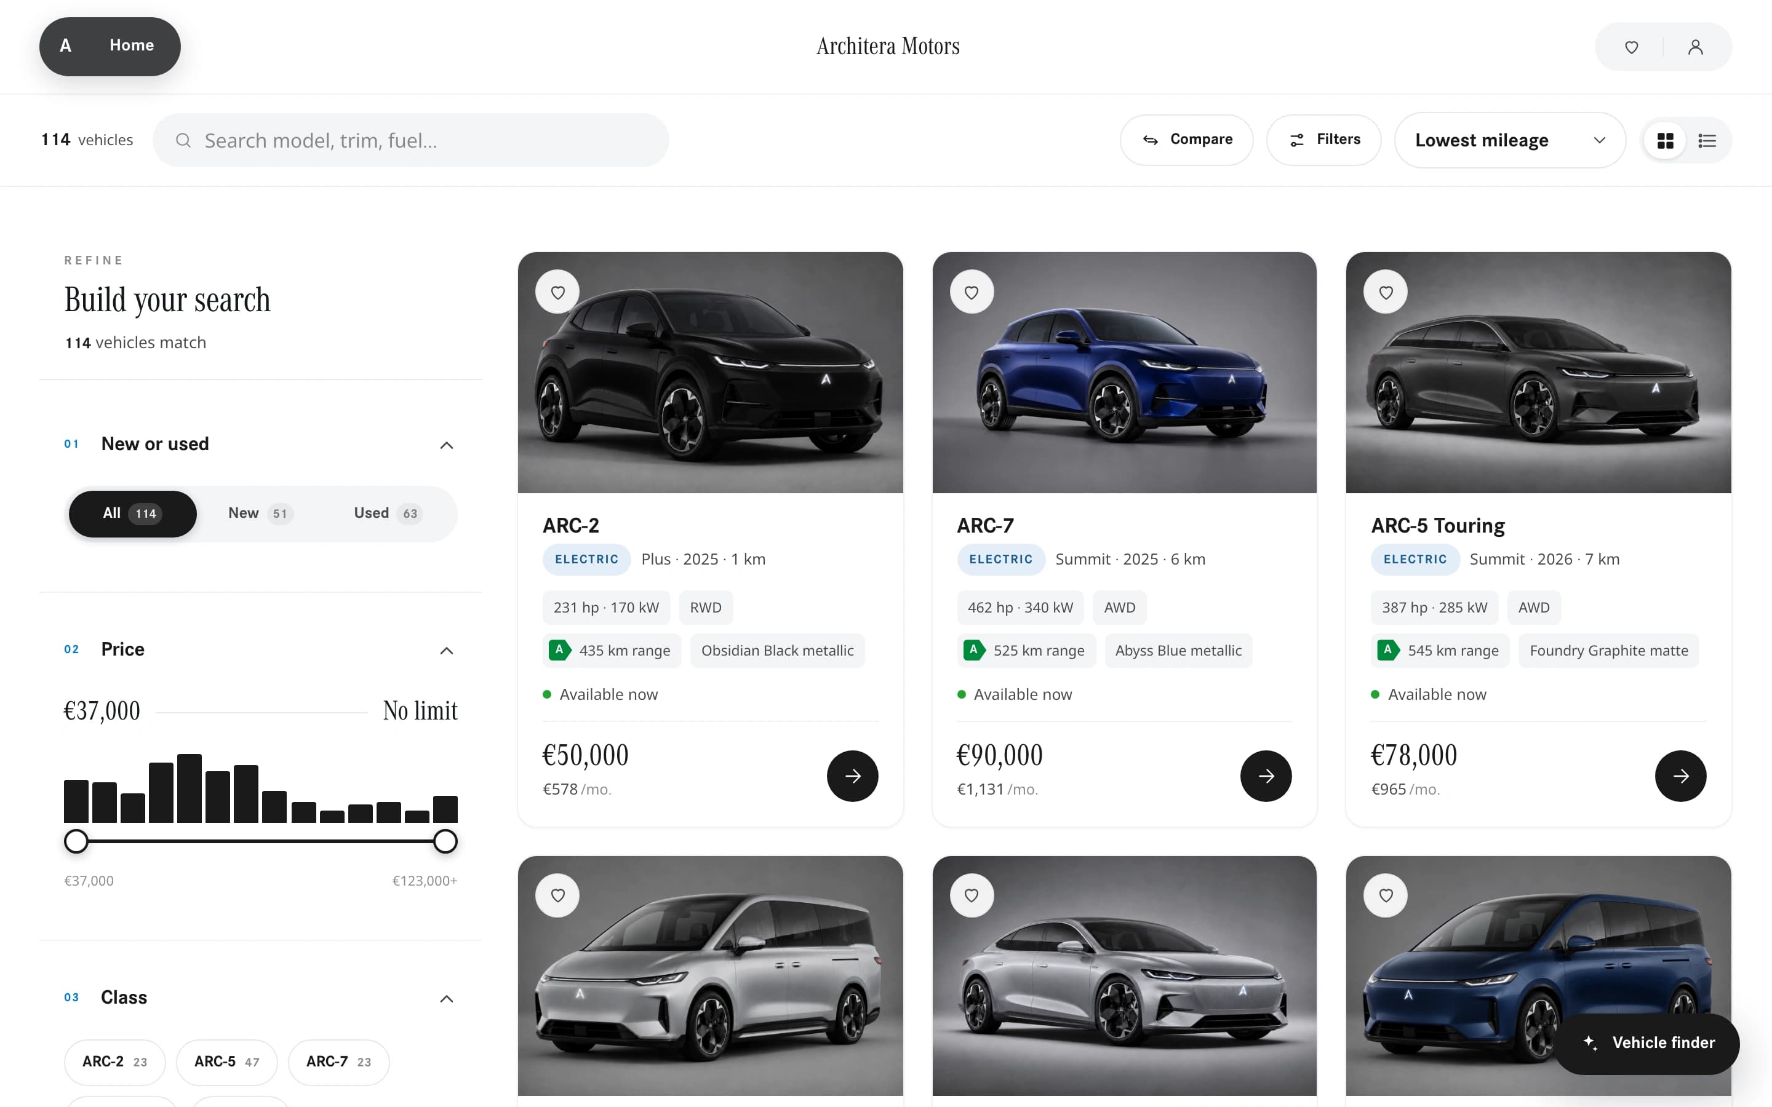This screenshot has height=1107, width=1772.
Task: Favorite the blue van listing
Action: point(1386,895)
